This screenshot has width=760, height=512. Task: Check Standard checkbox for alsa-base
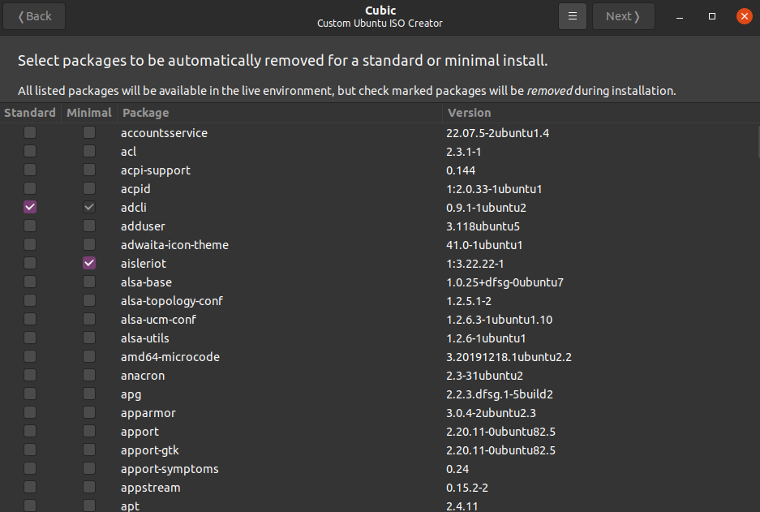pyautogui.click(x=30, y=282)
